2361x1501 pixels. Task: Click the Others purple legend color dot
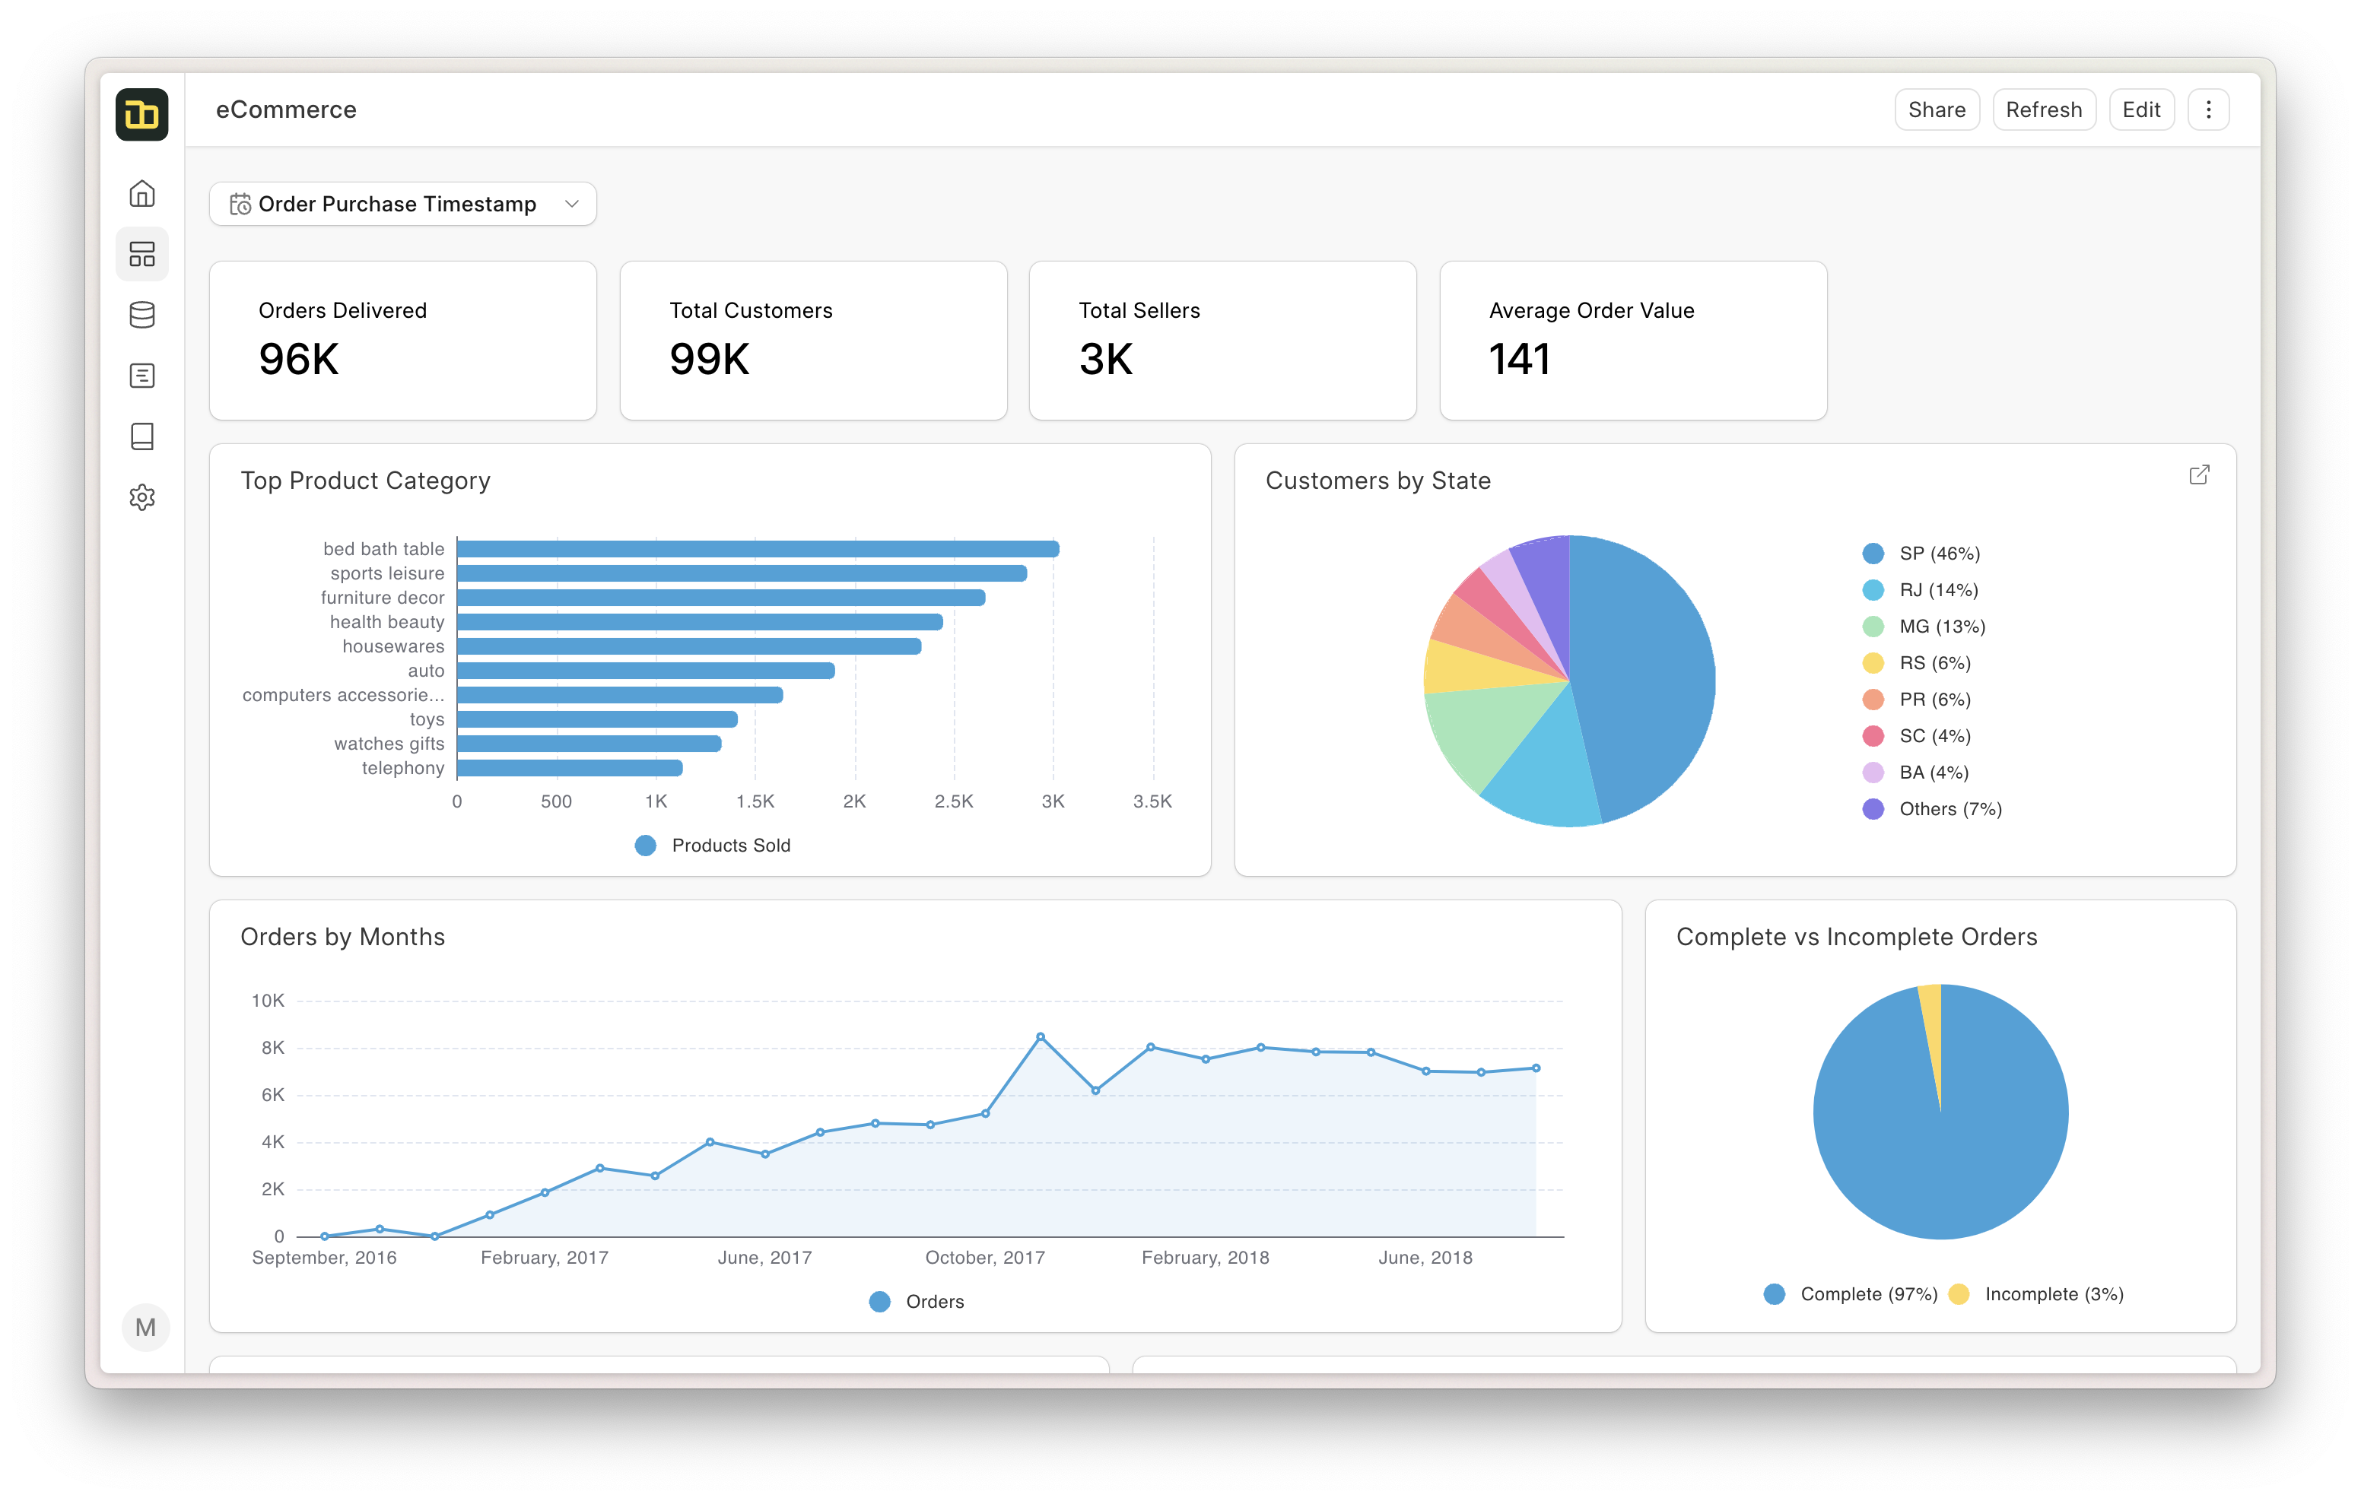click(x=1873, y=809)
